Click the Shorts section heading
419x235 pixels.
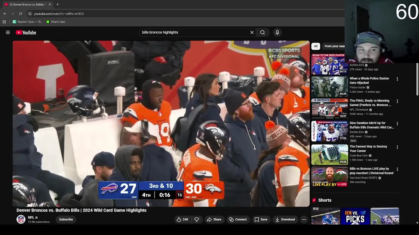tap(325, 200)
